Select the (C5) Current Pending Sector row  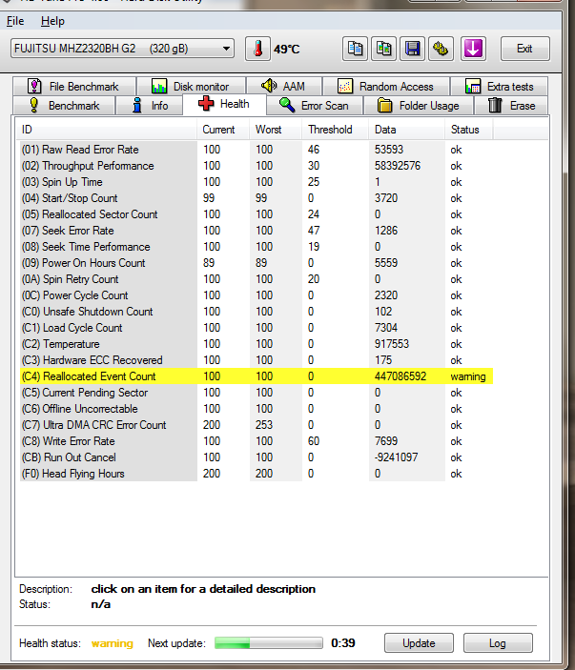point(257,393)
